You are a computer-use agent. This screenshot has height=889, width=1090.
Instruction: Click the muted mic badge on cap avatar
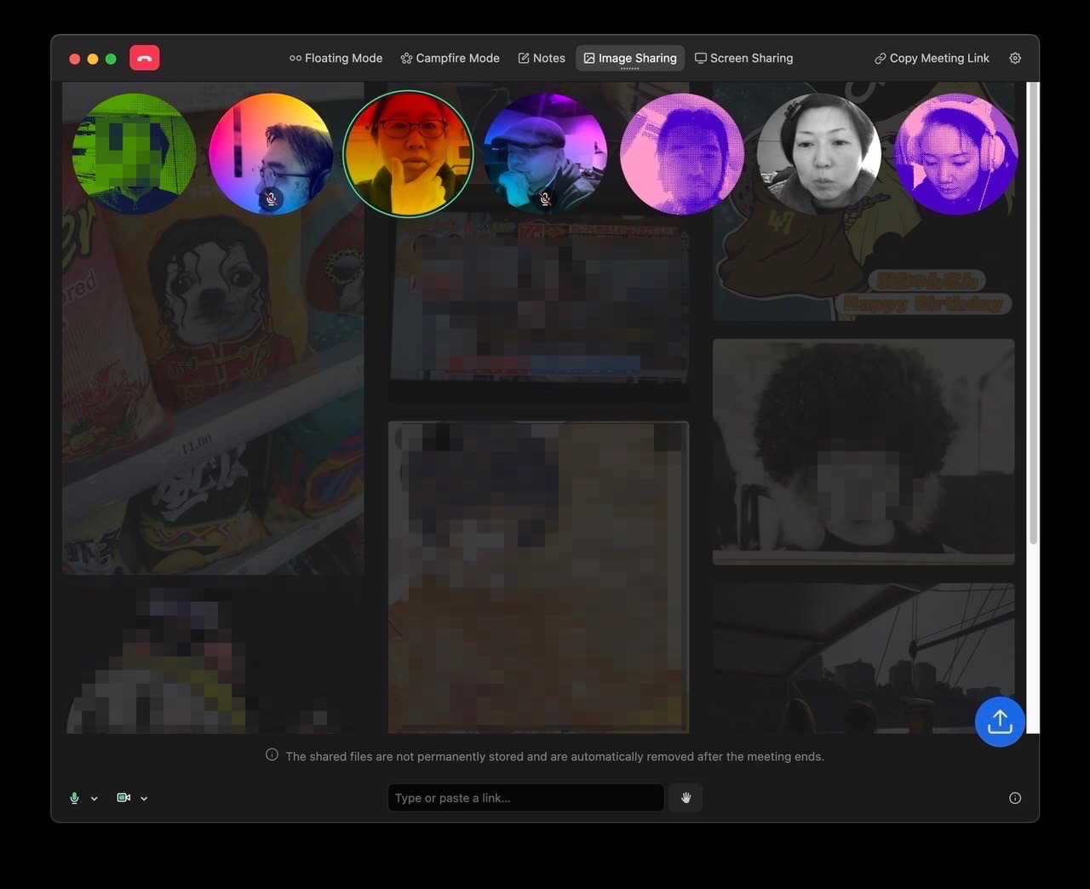[545, 200]
